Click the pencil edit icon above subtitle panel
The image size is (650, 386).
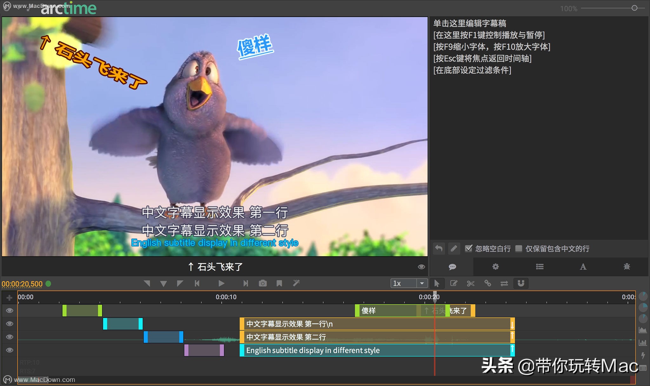(x=454, y=249)
